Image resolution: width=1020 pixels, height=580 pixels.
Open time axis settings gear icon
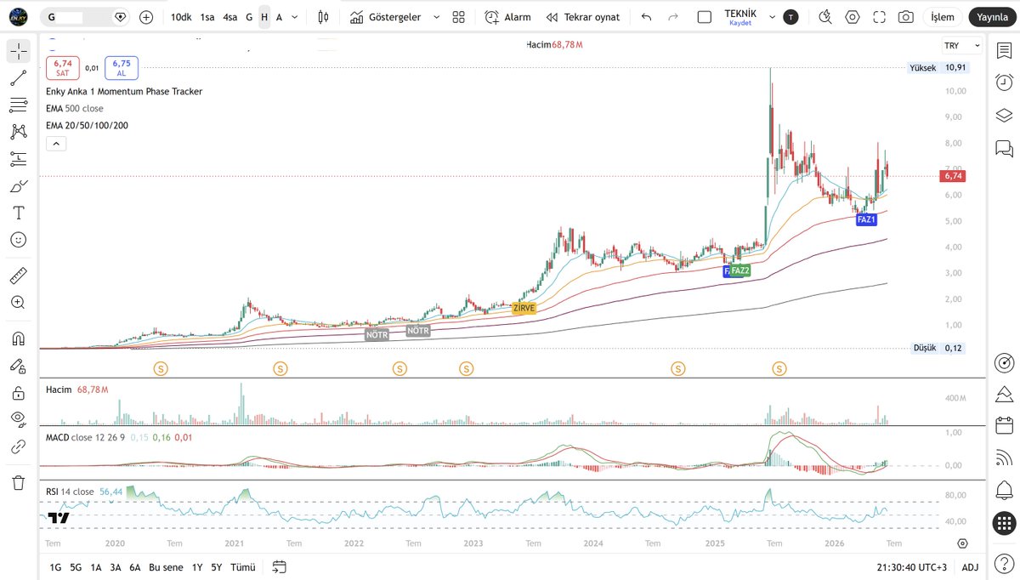coord(961,543)
